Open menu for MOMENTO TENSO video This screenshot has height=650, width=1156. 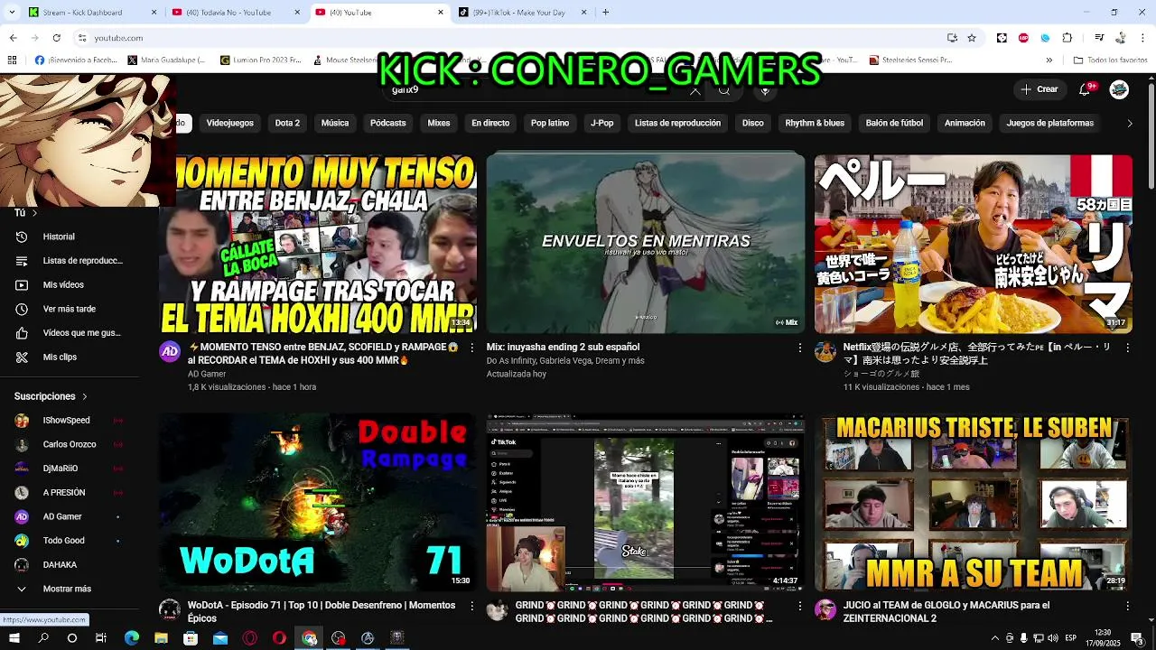471,348
